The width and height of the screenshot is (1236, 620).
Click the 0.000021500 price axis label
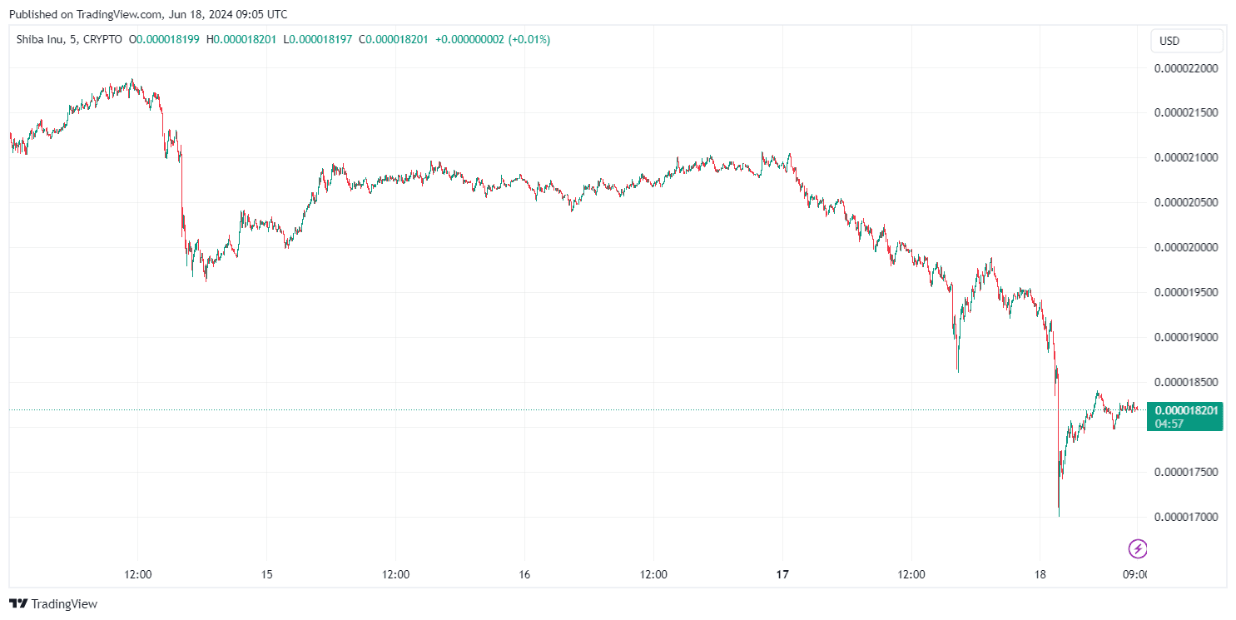pyautogui.click(x=1187, y=112)
